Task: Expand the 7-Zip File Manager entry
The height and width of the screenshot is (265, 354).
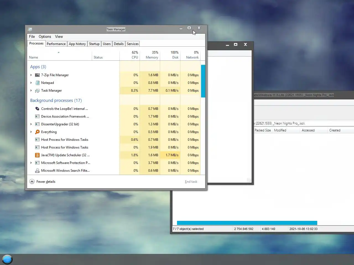Action: pos(31,75)
